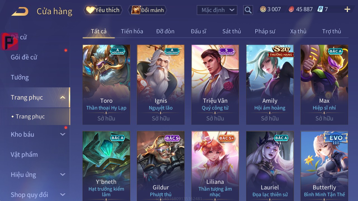The image size is (358, 201).
Task: Click the gold coin currency icon
Action: (263, 9)
